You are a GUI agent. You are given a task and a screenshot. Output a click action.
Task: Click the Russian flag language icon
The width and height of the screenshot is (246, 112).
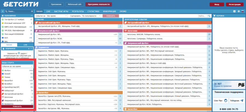point(242,11)
